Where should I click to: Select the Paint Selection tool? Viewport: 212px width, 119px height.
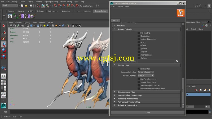click(4, 38)
